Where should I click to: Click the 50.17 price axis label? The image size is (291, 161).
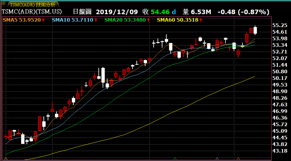(x=280, y=78)
